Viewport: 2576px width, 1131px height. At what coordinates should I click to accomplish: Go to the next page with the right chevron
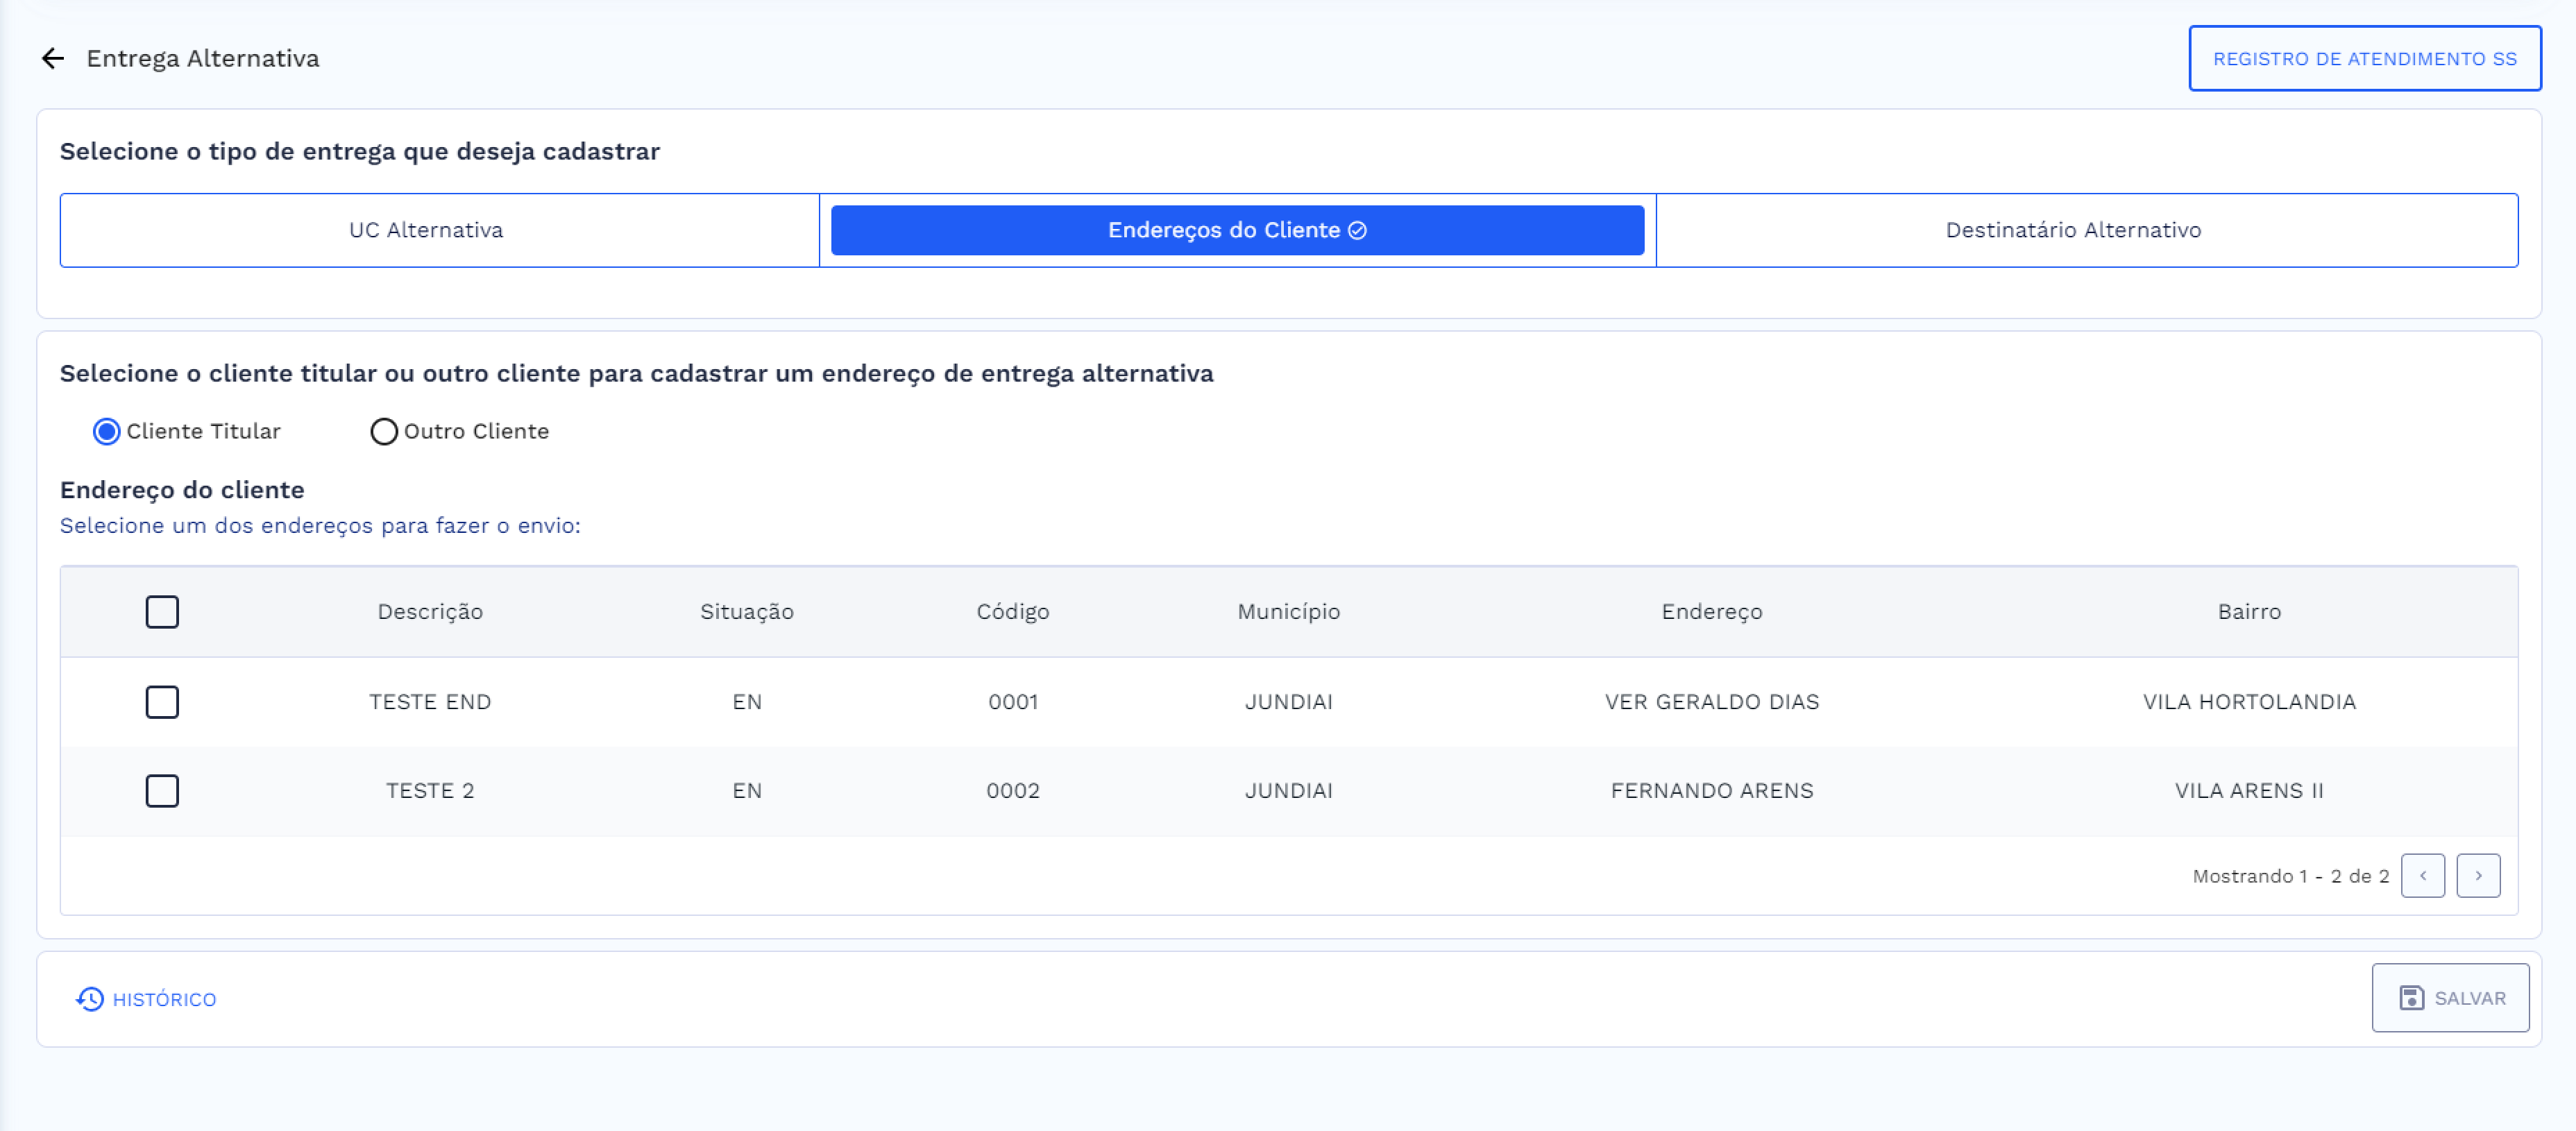click(x=2479, y=875)
